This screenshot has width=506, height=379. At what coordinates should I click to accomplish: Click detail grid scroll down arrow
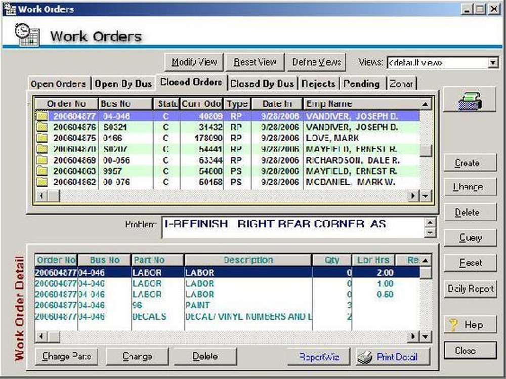point(426,336)
